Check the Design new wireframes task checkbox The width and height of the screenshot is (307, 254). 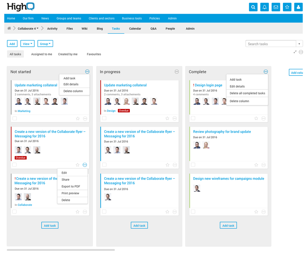point(193,211)
